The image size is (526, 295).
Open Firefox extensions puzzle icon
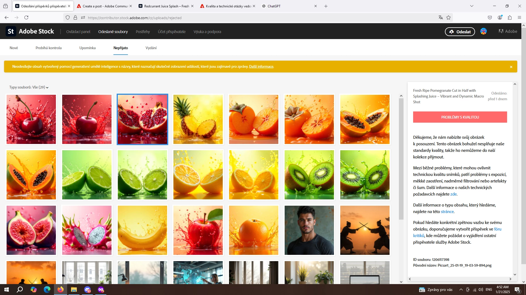[510, 18]
